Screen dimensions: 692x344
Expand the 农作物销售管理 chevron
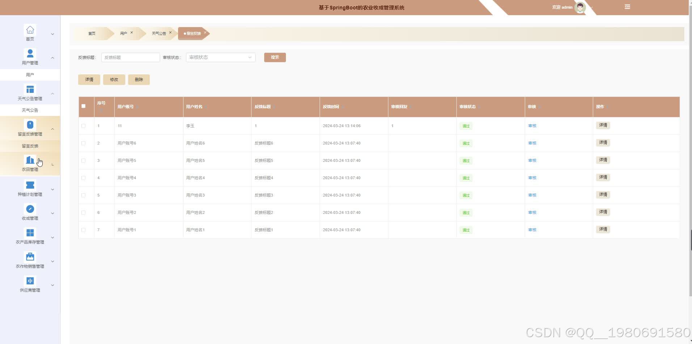(x=52, y=261)
